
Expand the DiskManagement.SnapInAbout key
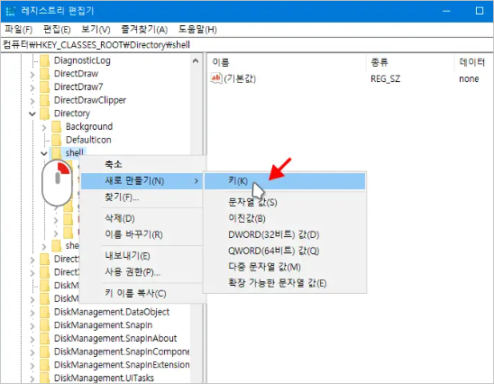(32, 339)
